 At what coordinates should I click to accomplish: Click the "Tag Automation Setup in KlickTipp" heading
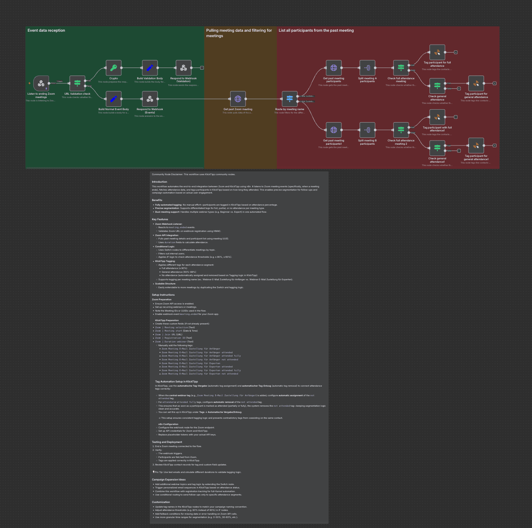tap(176, 382)
